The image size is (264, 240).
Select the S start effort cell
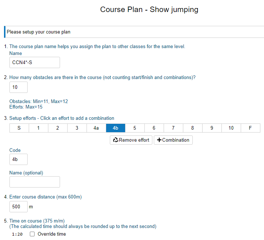(19, 128)
